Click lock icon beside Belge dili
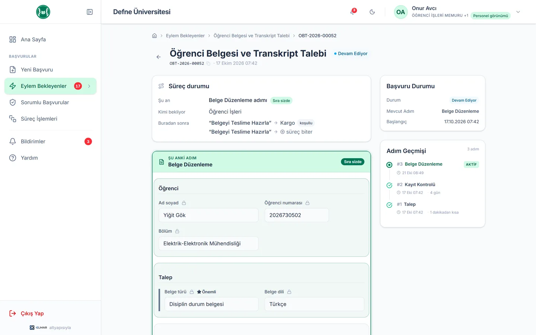 pos(289,292)
